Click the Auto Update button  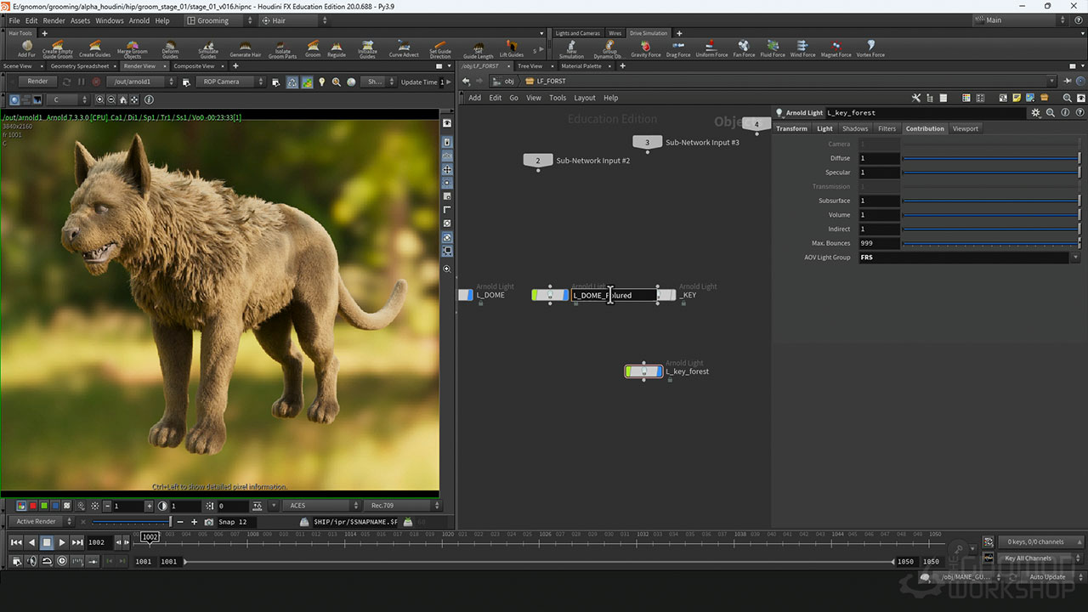coord(1046,577)
